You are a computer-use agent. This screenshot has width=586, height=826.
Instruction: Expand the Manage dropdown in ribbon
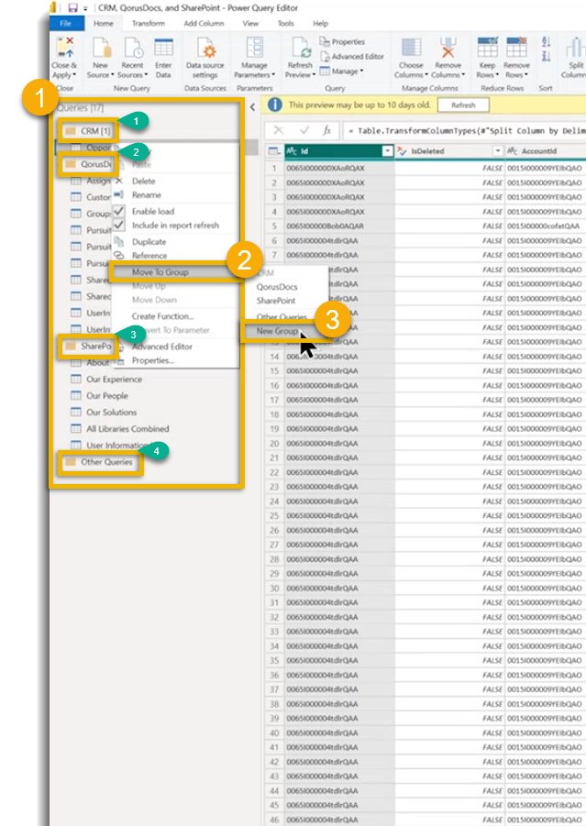coord(345,71)
